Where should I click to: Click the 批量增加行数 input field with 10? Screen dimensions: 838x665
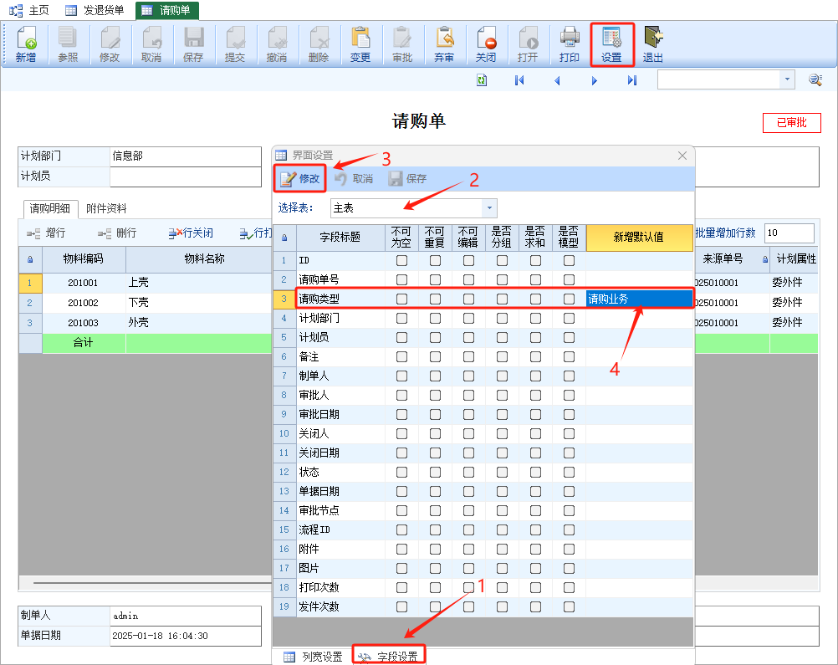(x=789, y=233)
